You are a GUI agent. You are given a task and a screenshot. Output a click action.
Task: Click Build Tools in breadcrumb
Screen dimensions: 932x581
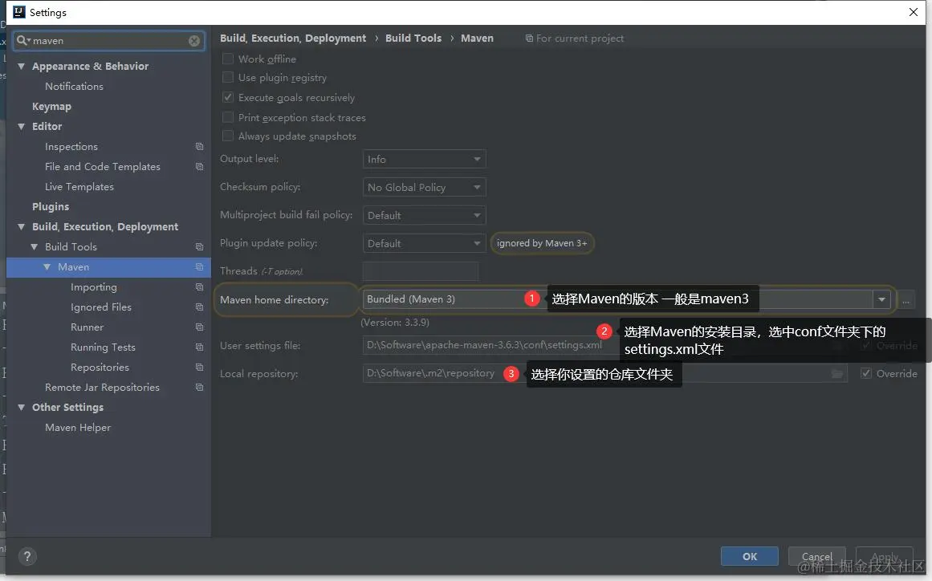point(413,38)
